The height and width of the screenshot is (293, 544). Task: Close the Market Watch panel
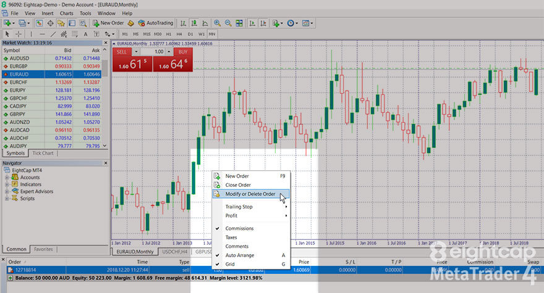tap(106, 43)
